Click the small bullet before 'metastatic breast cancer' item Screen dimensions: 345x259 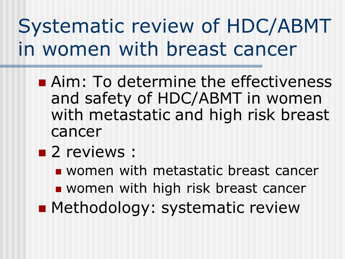[x=58, y=172]
